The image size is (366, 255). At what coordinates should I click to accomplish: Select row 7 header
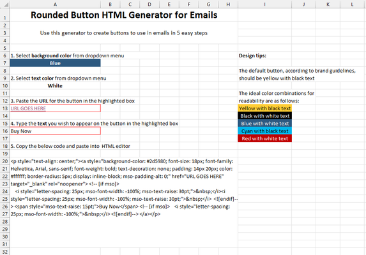(5, 63)
